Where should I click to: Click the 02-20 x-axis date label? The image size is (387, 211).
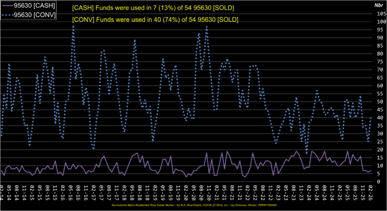click(186, 193)
